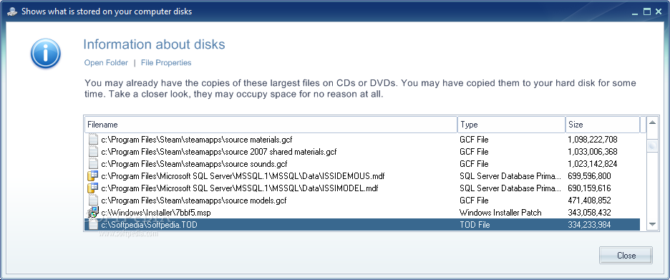Screen dimensions: 670x280
Task: Click SQL Server Database type for ISSIMODEL.mdf
Action: coord(510,188)
